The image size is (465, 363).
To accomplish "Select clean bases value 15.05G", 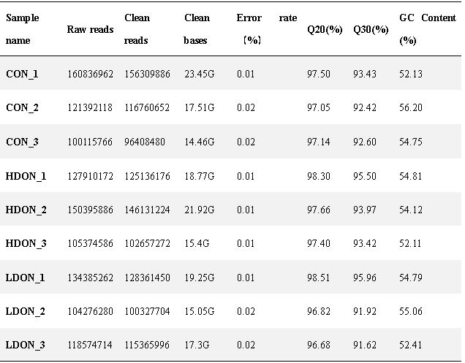I will (x=198, y=312).
